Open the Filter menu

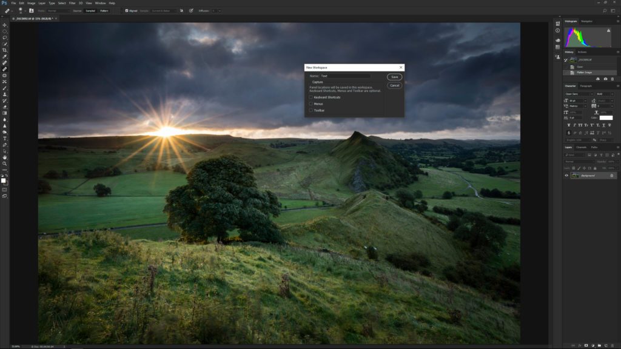[x=72, y=3]
